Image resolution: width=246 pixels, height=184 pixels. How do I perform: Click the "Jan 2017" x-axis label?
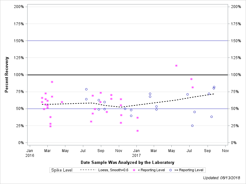pyautogui.click(x=136, y=153)
